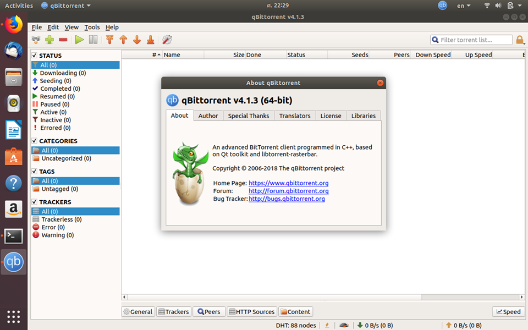The image size is (528, 330).
Task: Click the horizontal scrollbar thumb in torrent list
Action: (x=274, y=297)
